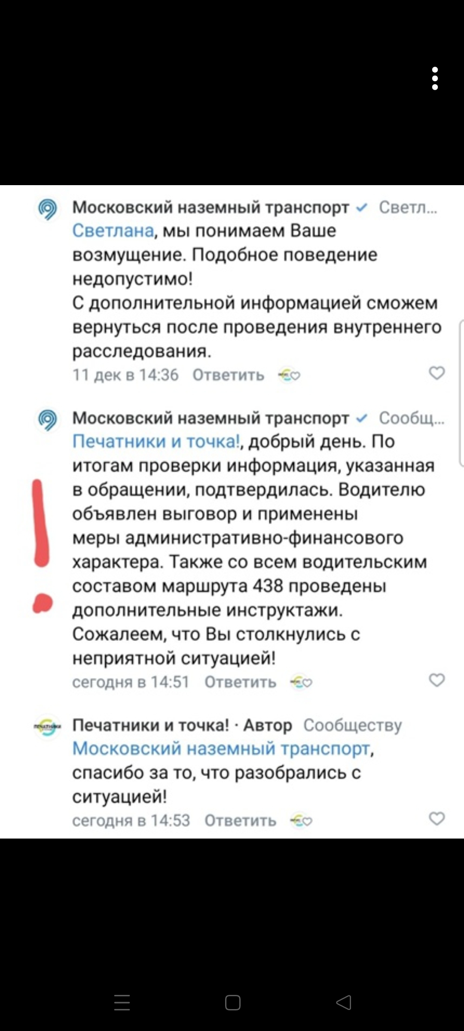Tap reply-as-community icon on 14:36 comment
The width and height of the screenshot is (464, 1031).
289,375
